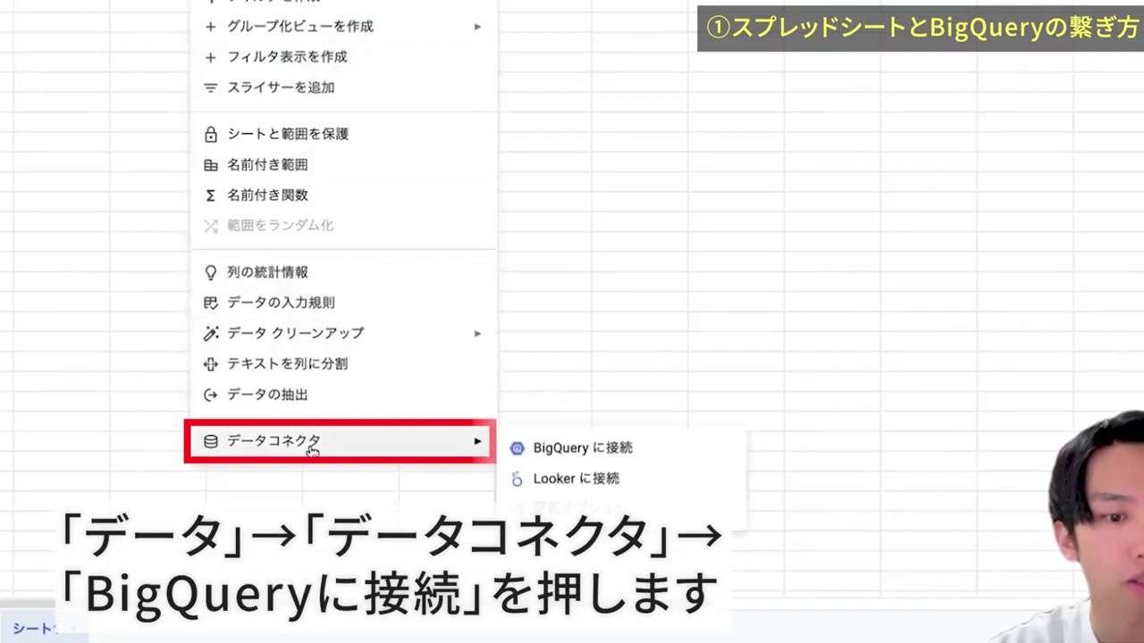Choose テキストを列に分割 menu entry
Screen dimensions: 1144x643
343,363
